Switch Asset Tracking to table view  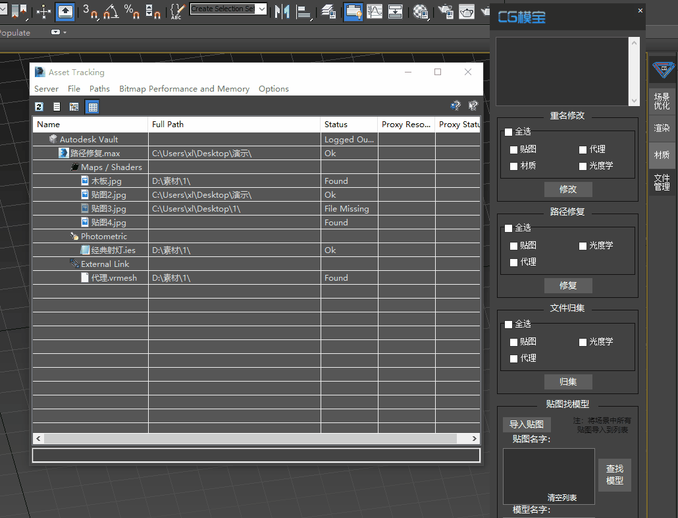[x=92, y=107]
